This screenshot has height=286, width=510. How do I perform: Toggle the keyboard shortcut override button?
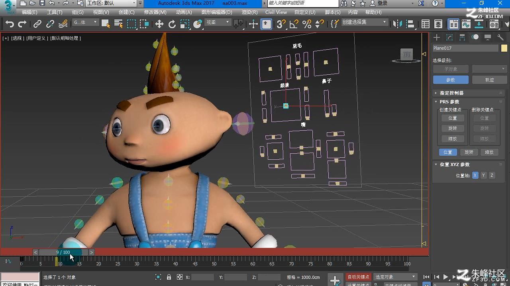(x=267, y=24)
